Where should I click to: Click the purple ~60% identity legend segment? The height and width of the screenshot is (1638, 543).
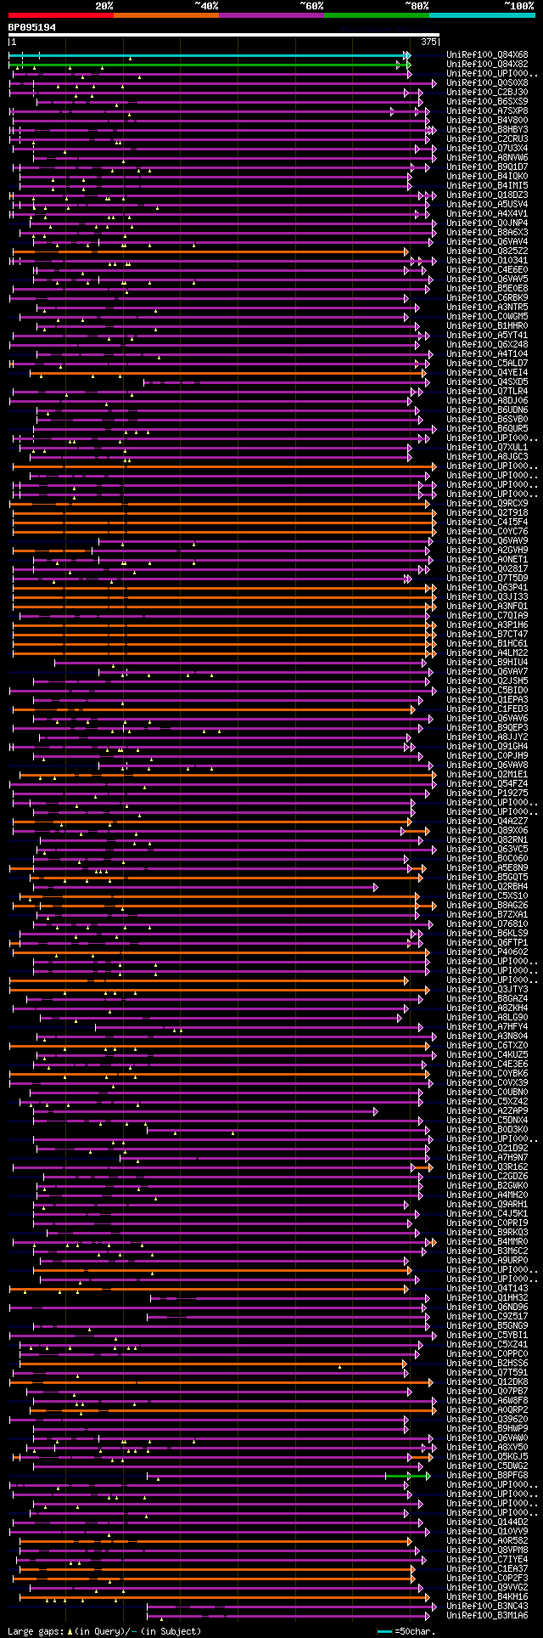[x=271, y=14]
